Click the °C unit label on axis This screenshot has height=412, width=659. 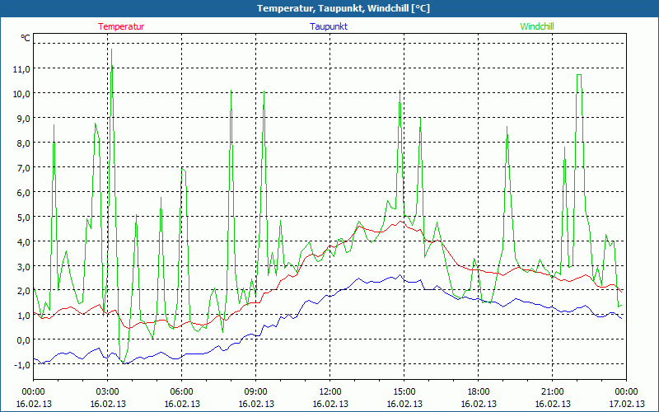[26, 38]
